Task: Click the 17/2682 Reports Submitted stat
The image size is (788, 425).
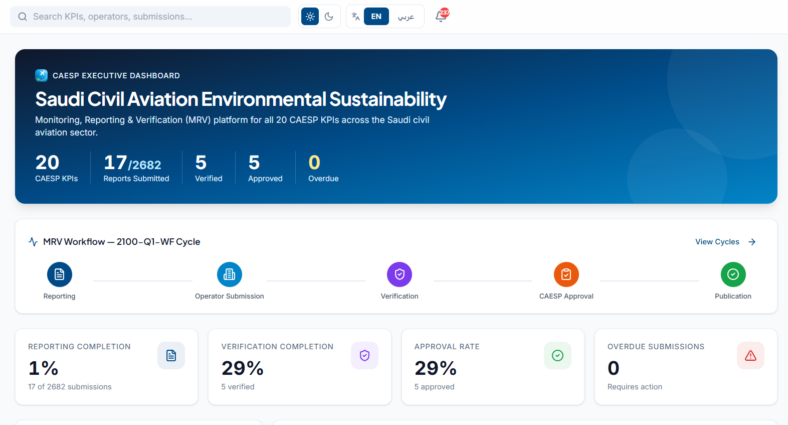Action: click(x=136, y=168)
